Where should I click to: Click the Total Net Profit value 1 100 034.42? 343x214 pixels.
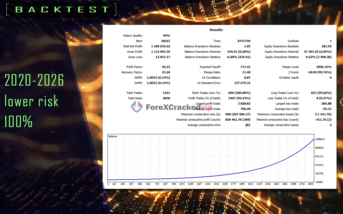coord(161,46)
